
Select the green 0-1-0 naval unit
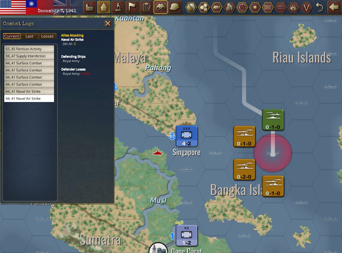[273, 120]
